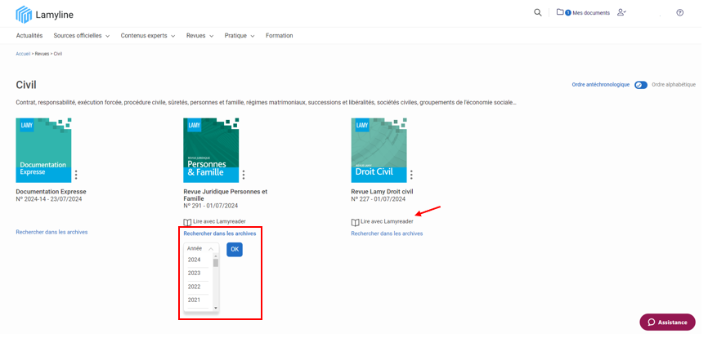Go to the Formation menu item
The image size is (708, 338).
(279, 36)
